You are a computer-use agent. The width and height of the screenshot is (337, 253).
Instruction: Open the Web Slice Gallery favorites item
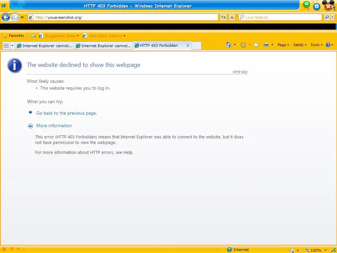(103, 36)
